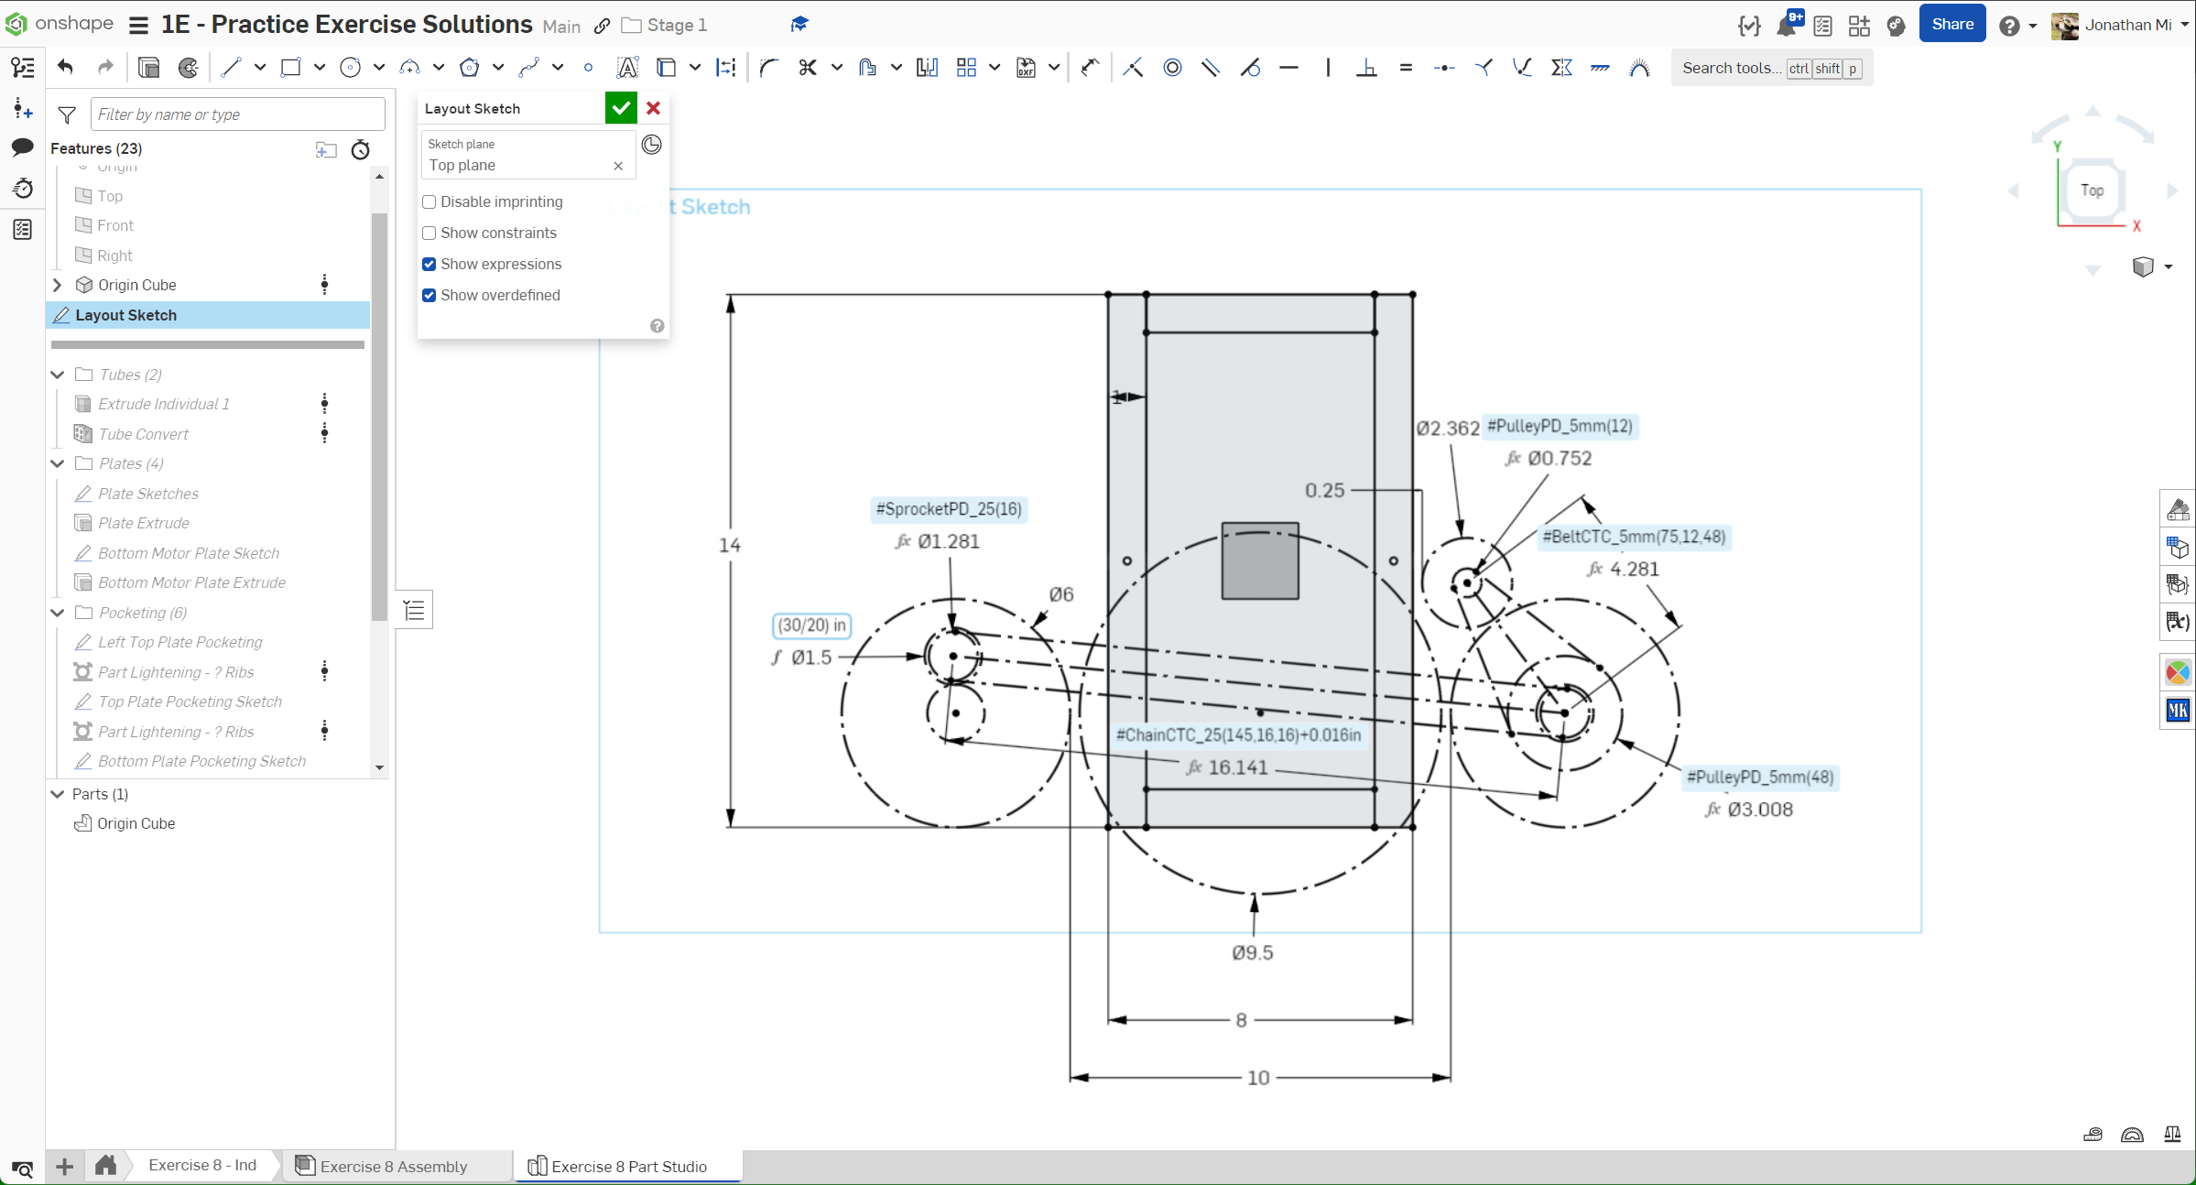
Task: Click the Undo arrow
Action: [65, 67]
